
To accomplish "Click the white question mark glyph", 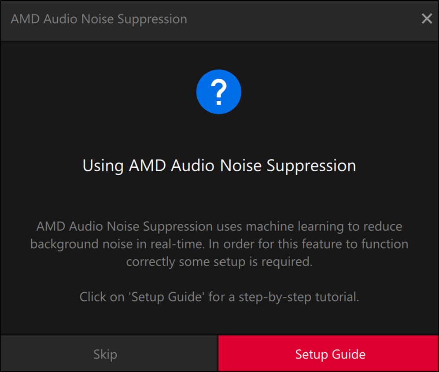I will tap(219, 92).
